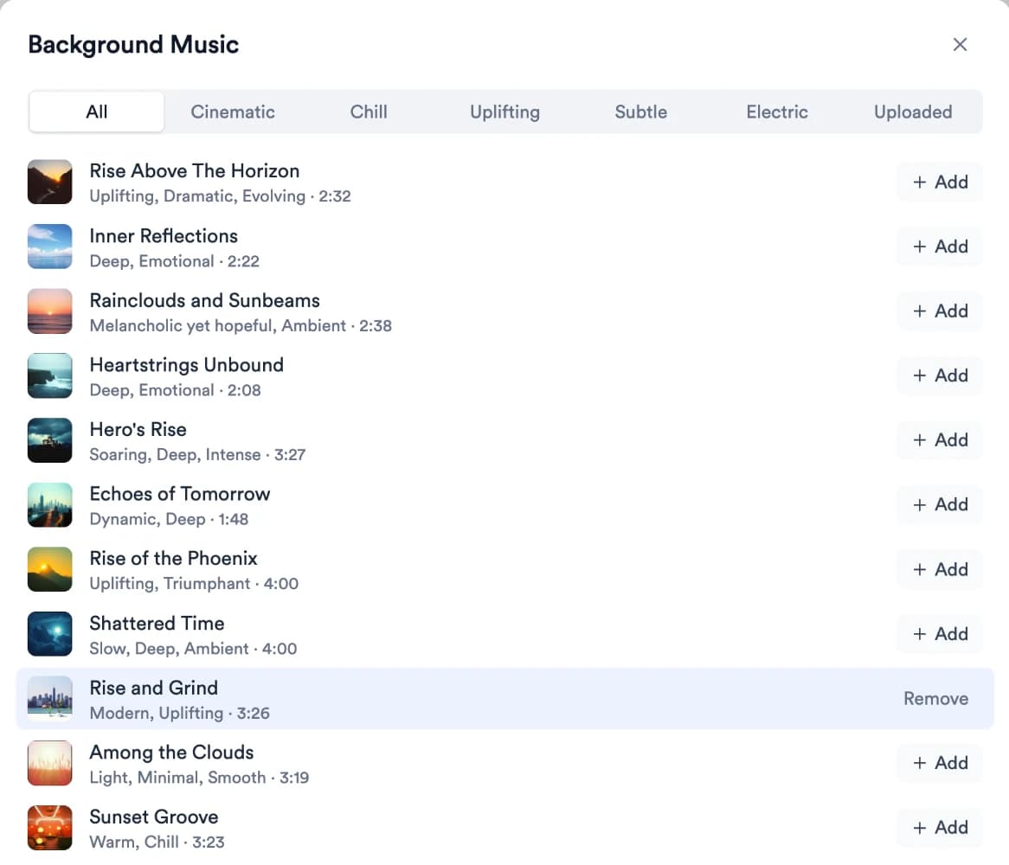The height and width of the screenshot is (865, 1009).
Task: Select the title Shattered Time
Action: pos(157,623)
